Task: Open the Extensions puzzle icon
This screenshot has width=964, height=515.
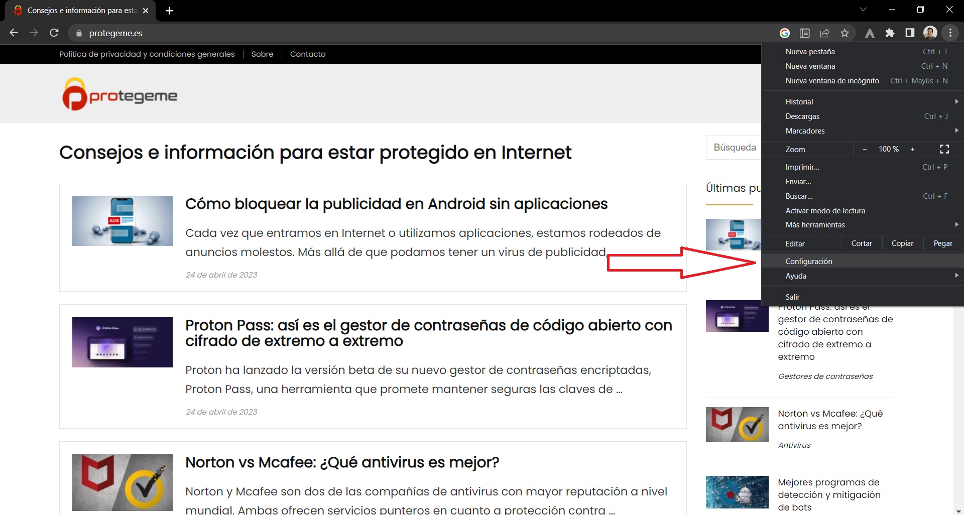Action: point(890,33)
